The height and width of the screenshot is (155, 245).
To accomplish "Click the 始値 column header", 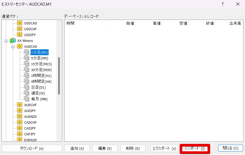I will tap(122, 23).
